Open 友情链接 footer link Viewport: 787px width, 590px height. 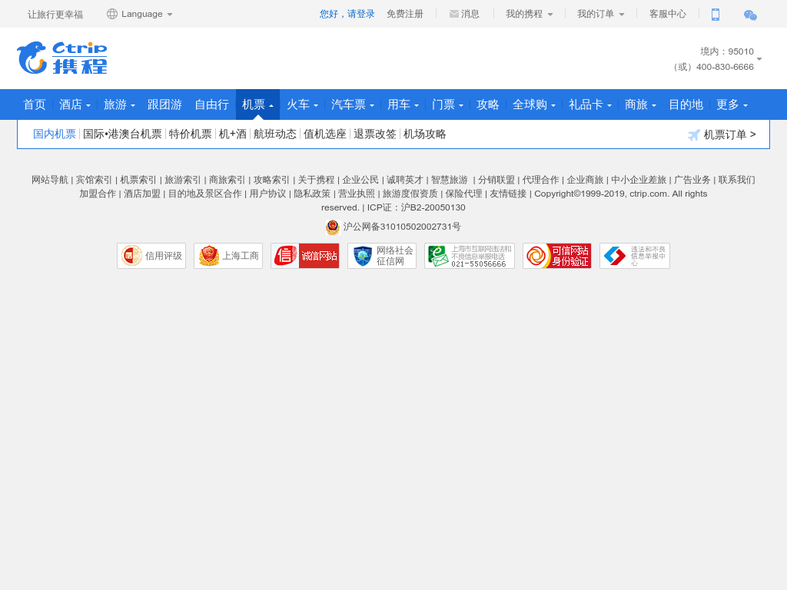(508, 194)
